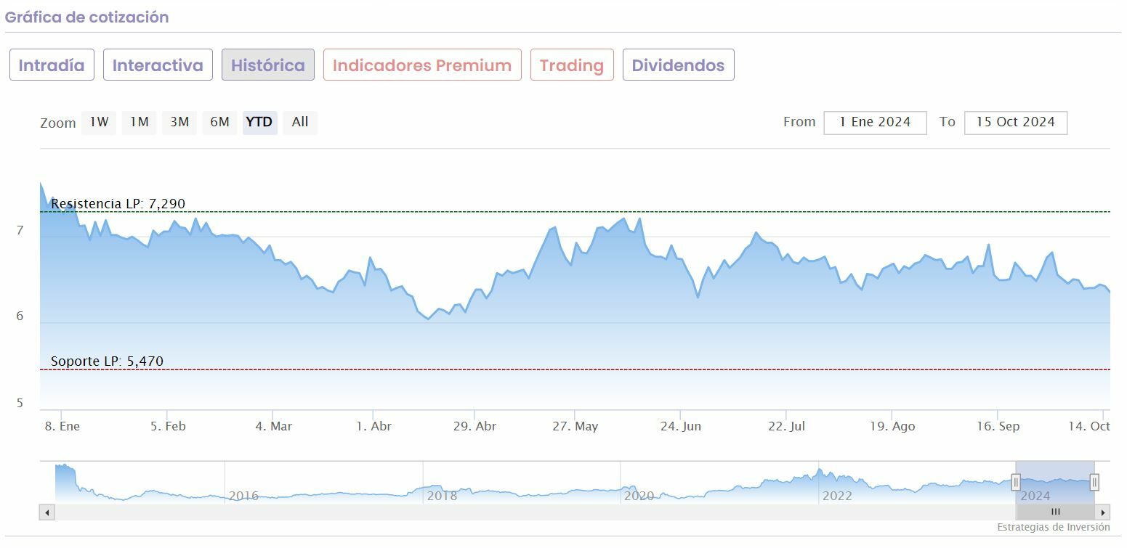Select the YTD zoom range
The image size is (1127, 548).
click(259, 122)
